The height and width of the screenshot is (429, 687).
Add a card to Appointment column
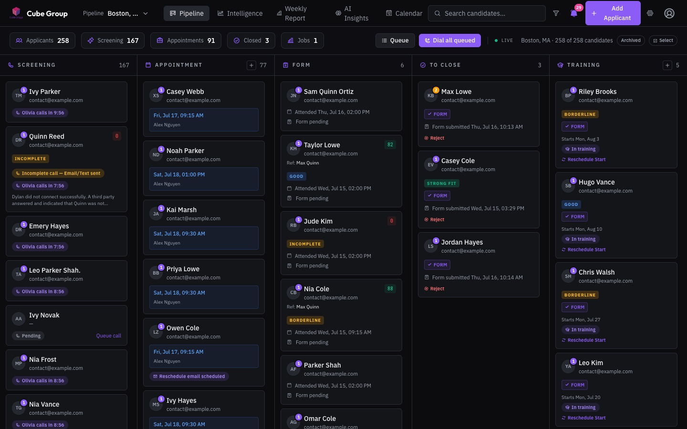coord(251,65)
